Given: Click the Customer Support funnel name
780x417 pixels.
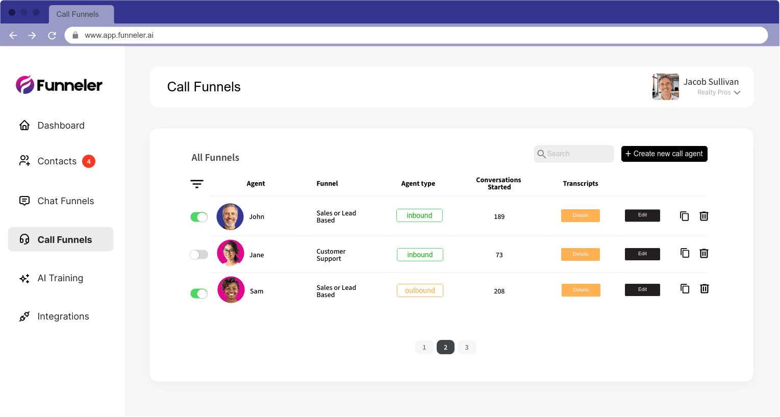Looking at the screenshot, I should point(331,255).
